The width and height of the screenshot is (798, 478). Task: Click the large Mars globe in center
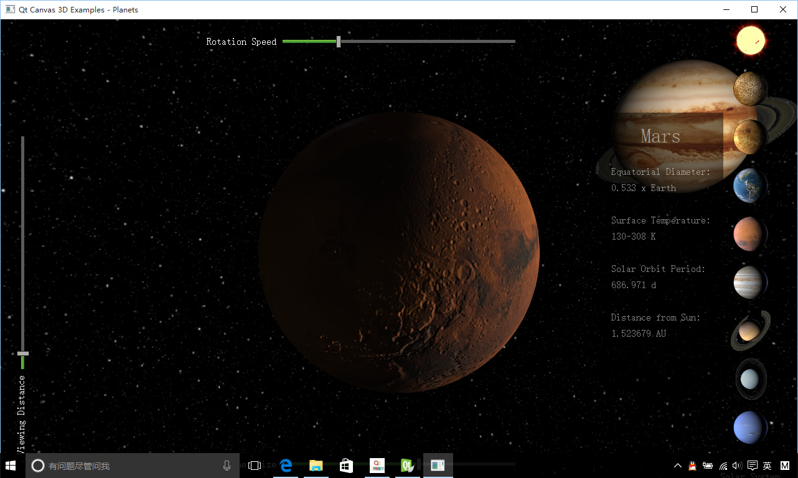398,252
